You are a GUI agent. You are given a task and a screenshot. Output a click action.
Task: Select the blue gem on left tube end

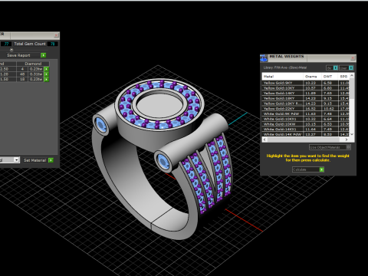point(101,125)
